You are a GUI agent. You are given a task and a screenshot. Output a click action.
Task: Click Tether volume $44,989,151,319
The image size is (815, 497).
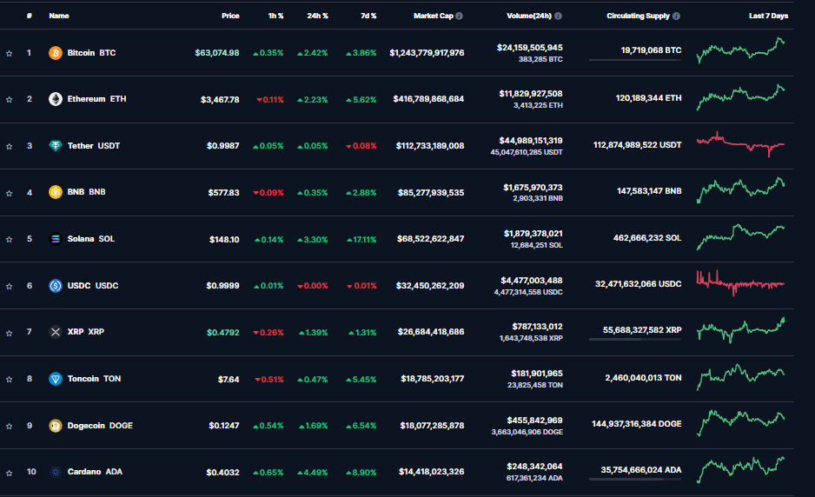(x=531, y=141)
